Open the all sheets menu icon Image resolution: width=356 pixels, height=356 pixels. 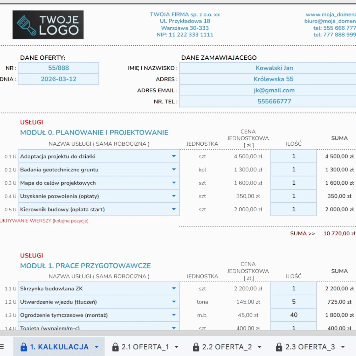point(2,347)
